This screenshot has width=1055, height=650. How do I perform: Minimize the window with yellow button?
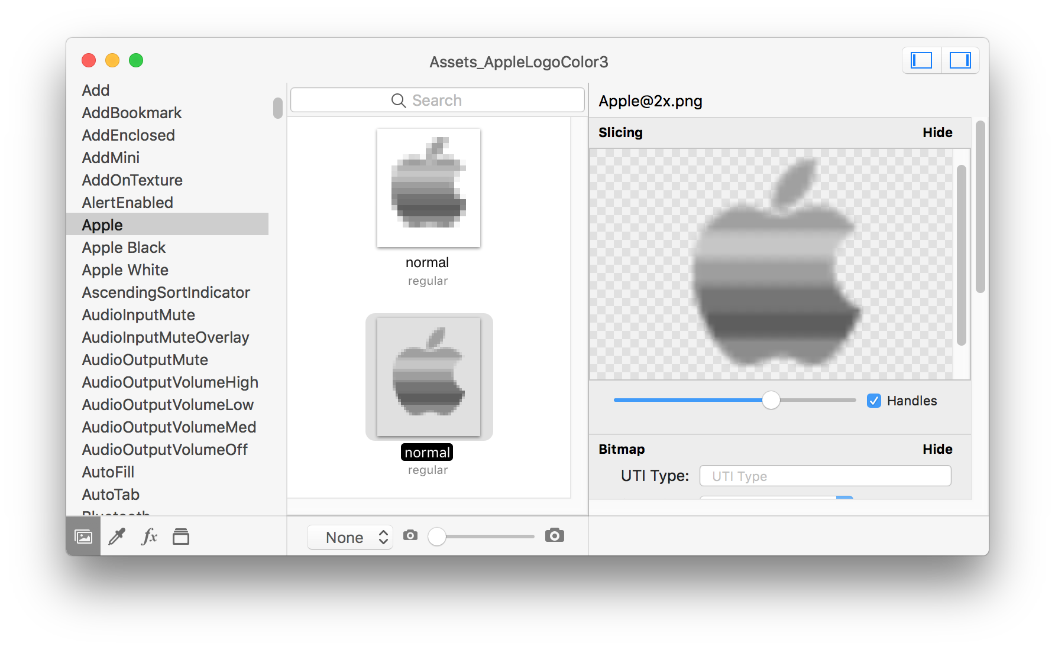(x=112, y=60)
